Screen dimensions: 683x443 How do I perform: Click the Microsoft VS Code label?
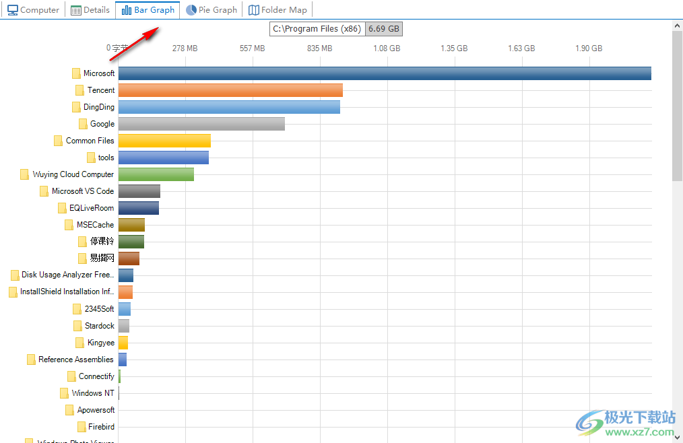[83, 191]
